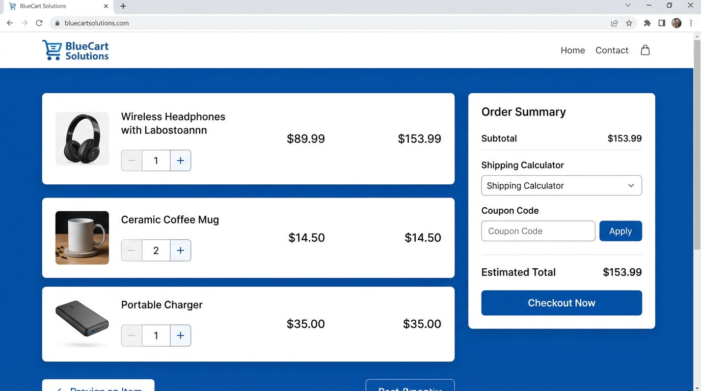701x391 pixels.
Task: Open the shopping bag cart icon
Action: point(645,50)
